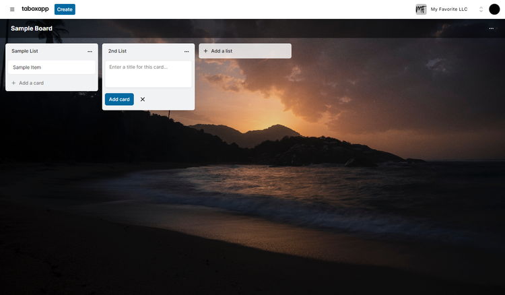Cancel adding the card with the X
The width and height of the screenshot is (505, 295).
142,99
